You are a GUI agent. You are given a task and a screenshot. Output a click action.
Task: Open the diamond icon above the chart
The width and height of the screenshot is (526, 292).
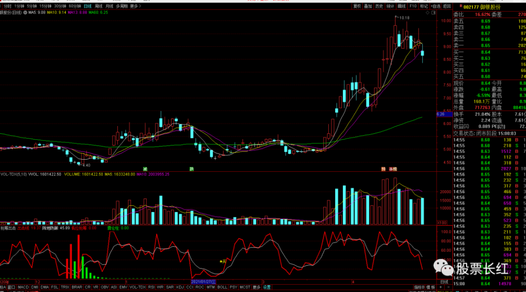427,13
